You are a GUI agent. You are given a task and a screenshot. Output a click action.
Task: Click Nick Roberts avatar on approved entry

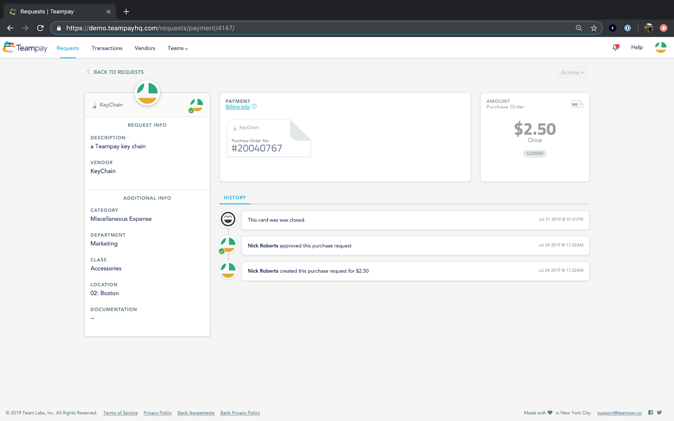click(x=228, y=245)
